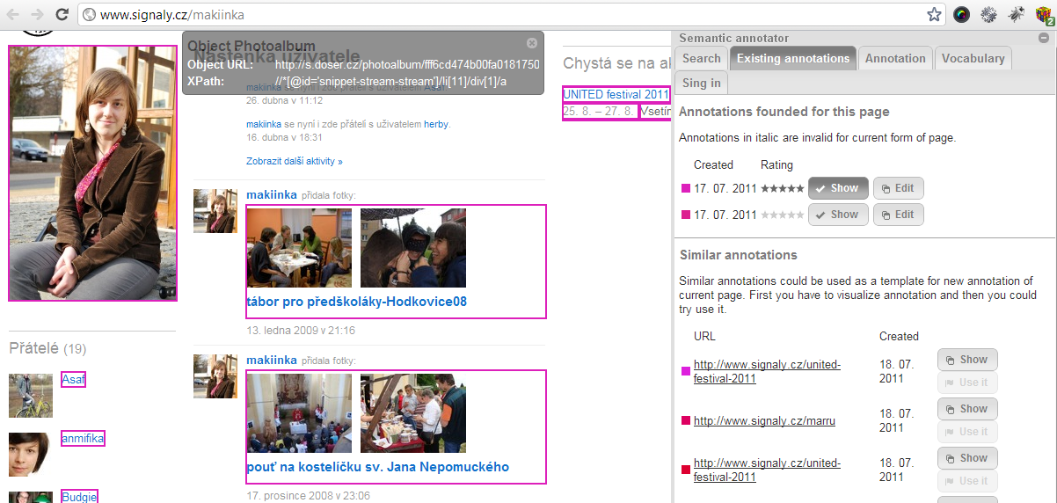This screenshot has height=503, width=1057.
Task: Open anmifika's friend avatar thumbnail
Action: click(31, 455)
